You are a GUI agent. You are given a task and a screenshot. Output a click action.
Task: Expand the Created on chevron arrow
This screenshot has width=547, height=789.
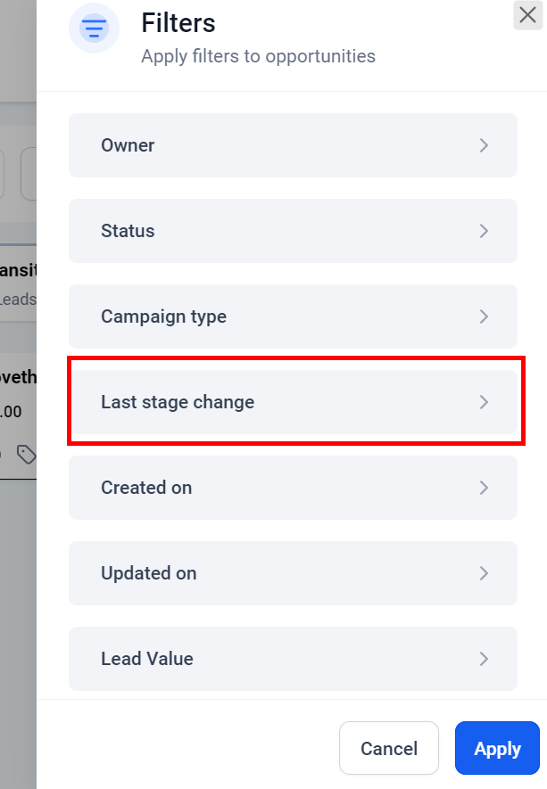coord(484,488)
